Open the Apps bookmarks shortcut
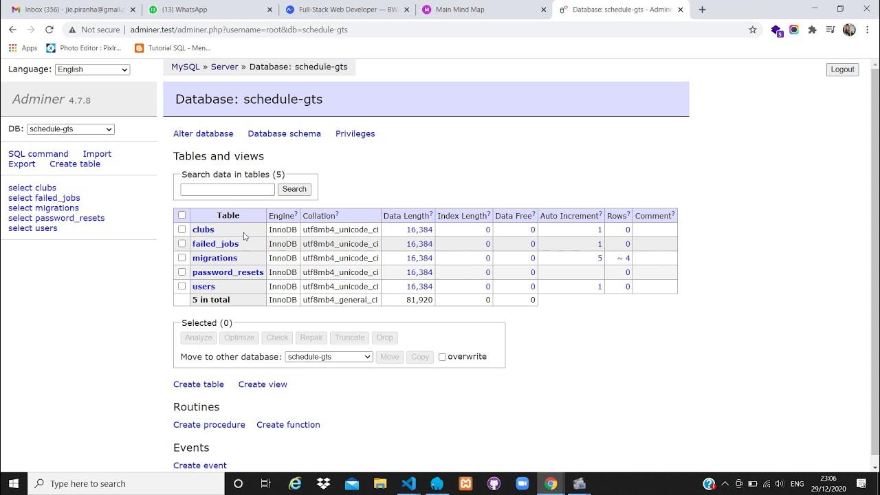Screen dimensions: 880x495 [x=23, y=48]
